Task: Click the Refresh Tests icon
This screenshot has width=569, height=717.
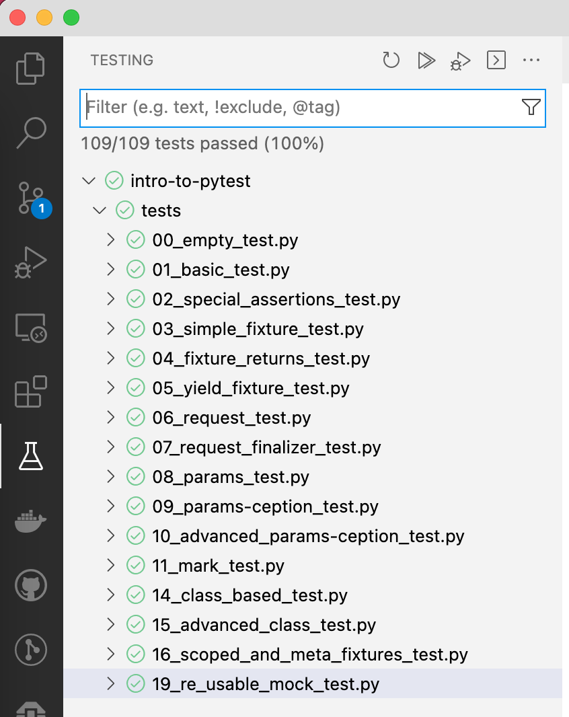Action: [x=391, y=60]
